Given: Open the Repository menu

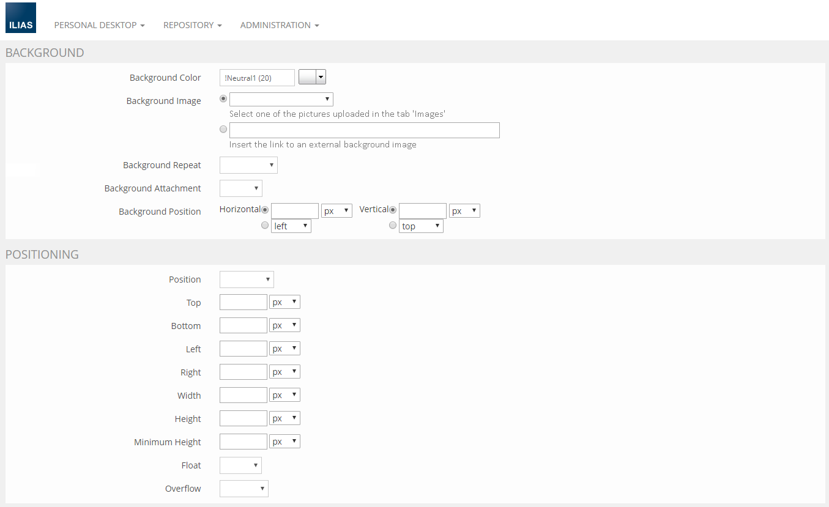Looking at the screenshot, I should click(192, 25).
